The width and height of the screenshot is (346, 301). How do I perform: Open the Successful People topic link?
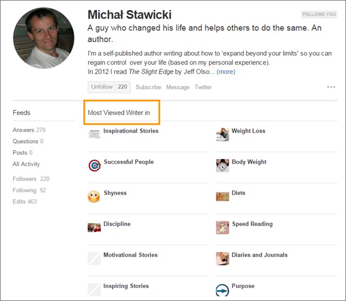129,162
